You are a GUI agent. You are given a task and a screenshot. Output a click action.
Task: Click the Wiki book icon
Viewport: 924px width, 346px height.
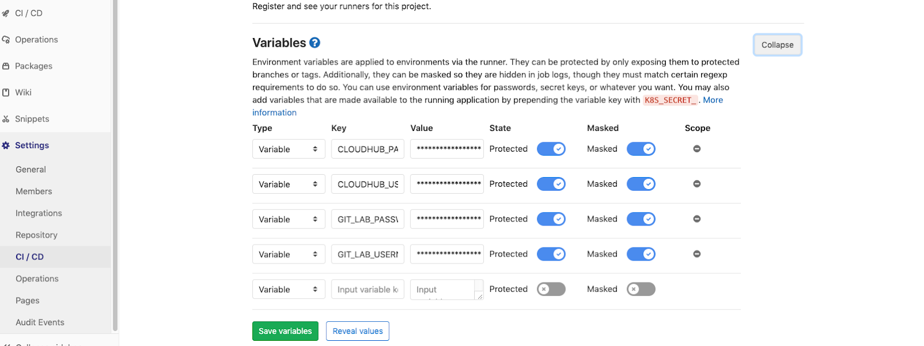[6, 92]
